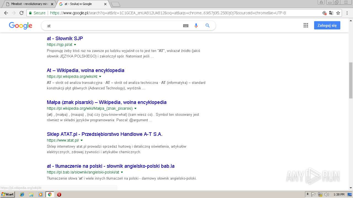Expand dropdown next to www.atat.pl URL
Screen dimensions: 353x198
click(82, 141)
